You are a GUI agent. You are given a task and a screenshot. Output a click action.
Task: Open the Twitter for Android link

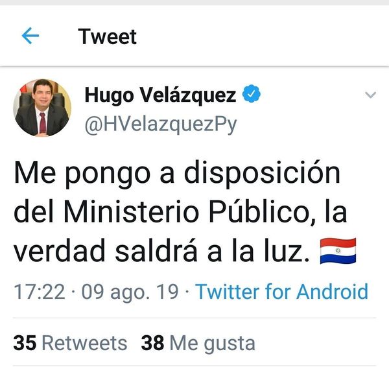[281, 292]
